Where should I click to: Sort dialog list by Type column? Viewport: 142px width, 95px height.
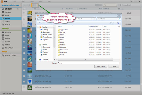pyautogui.click(x=105, y=26)
